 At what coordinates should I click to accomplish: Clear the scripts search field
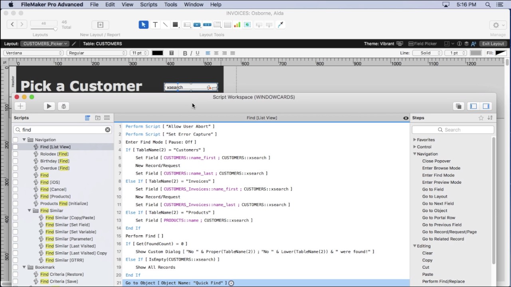pos(107,130)
